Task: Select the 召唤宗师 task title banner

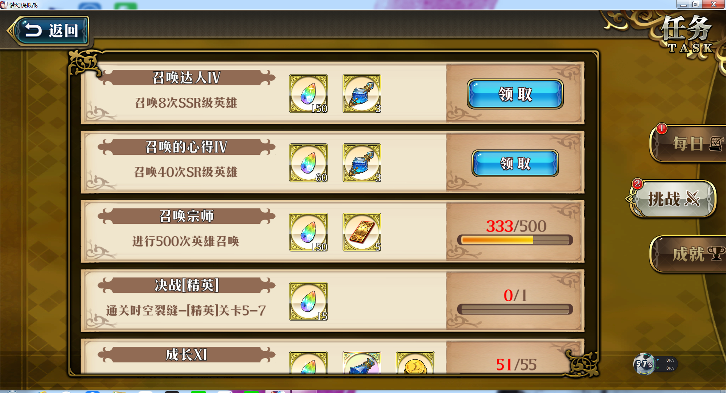Action: (186, 216)
